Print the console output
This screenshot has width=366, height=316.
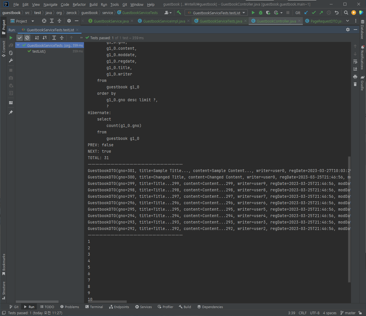355,77
